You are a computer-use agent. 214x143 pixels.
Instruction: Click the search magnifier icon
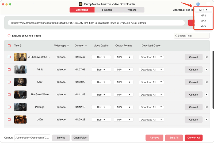pos(176,36)
